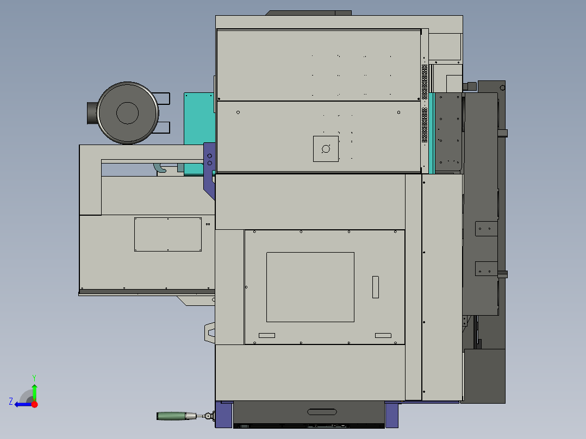Select the dark gray box at bottom right
This screenshot has height=439, width=586.
[x=484, y=376]
